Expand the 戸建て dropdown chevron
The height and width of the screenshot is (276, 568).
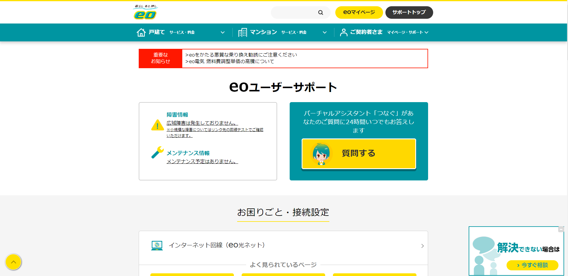click(x=223, y=32)
